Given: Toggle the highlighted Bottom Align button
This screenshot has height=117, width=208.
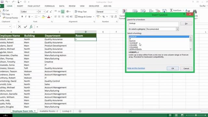Looking at the screenshot, I should point(63,12).
